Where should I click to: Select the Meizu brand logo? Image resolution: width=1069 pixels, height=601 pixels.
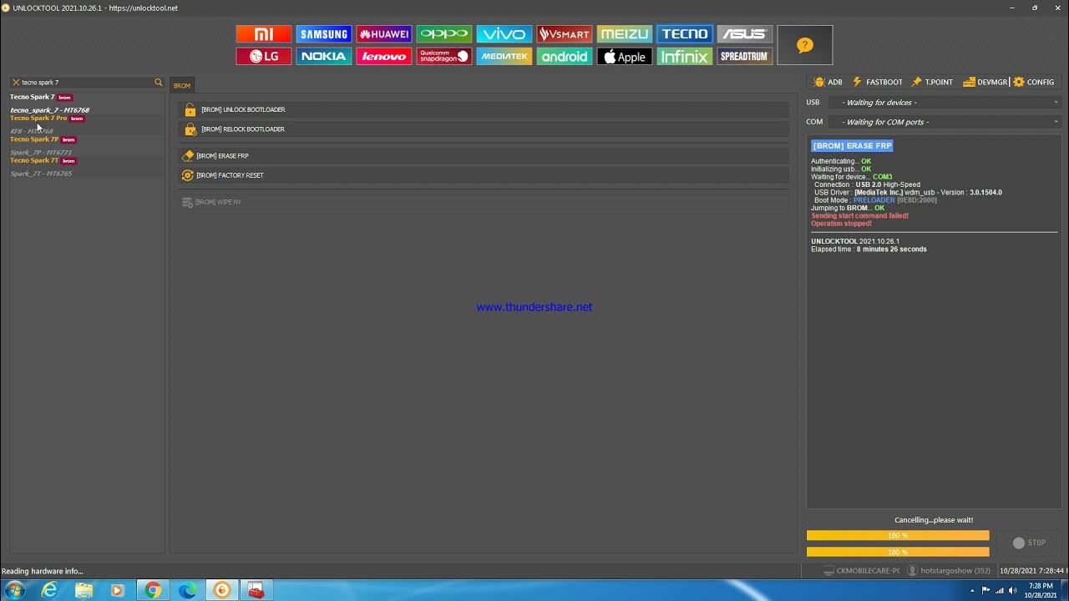point(625,34)
